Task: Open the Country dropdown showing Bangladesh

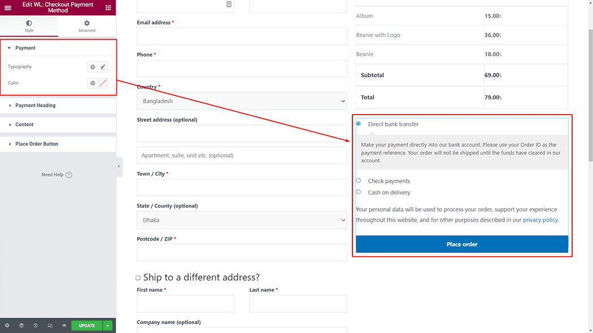Action: (x=242, y=101)
